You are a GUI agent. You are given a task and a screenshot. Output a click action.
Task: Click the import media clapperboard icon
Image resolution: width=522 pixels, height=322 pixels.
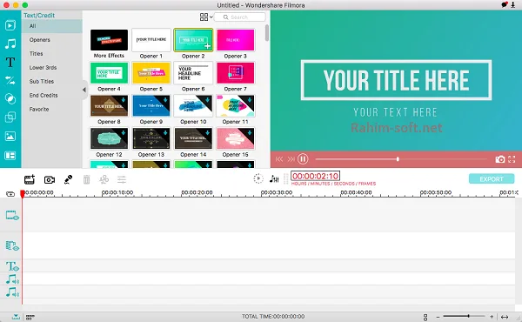(30, 179)
